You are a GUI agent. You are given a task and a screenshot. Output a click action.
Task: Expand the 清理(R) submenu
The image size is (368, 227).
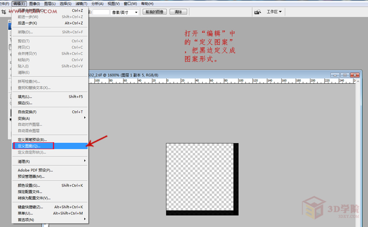(50, 161)
